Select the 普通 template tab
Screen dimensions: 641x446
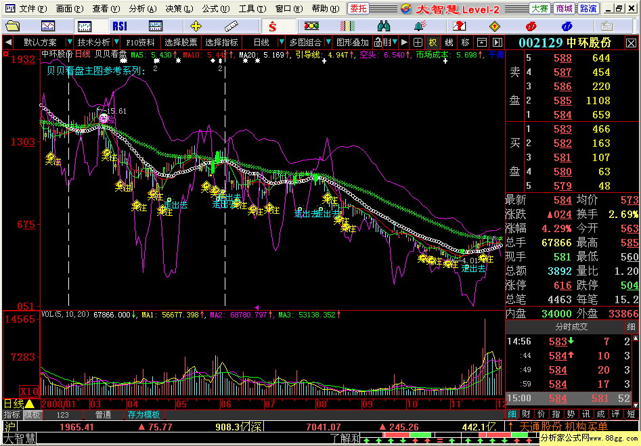(103, 414)
